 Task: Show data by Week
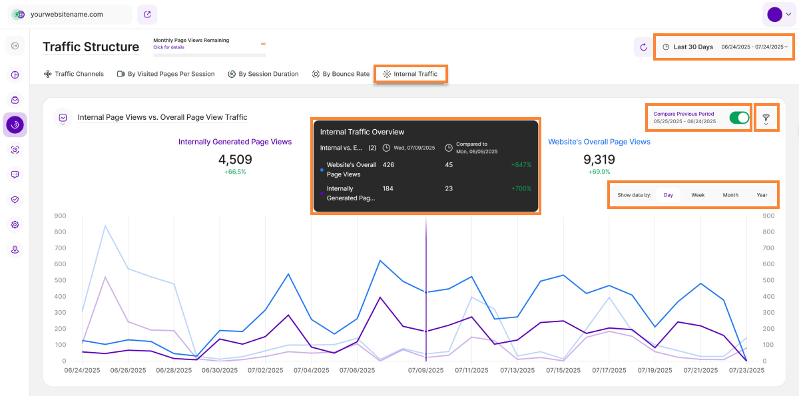click(698, 195)
